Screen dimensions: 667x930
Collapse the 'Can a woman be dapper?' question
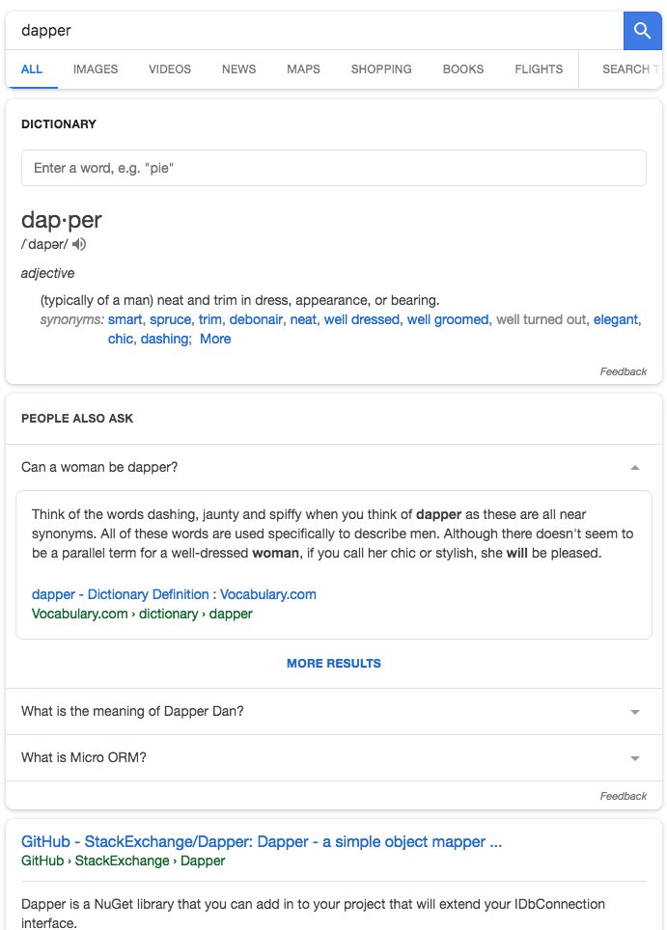334,467
